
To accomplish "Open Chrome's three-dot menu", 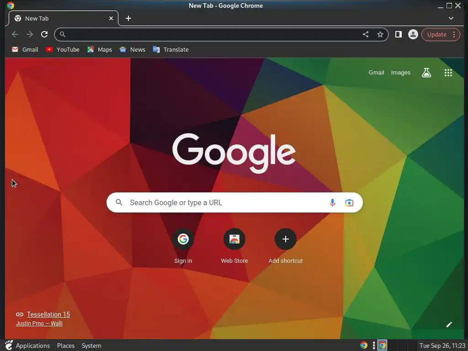I will click(454, 34).
